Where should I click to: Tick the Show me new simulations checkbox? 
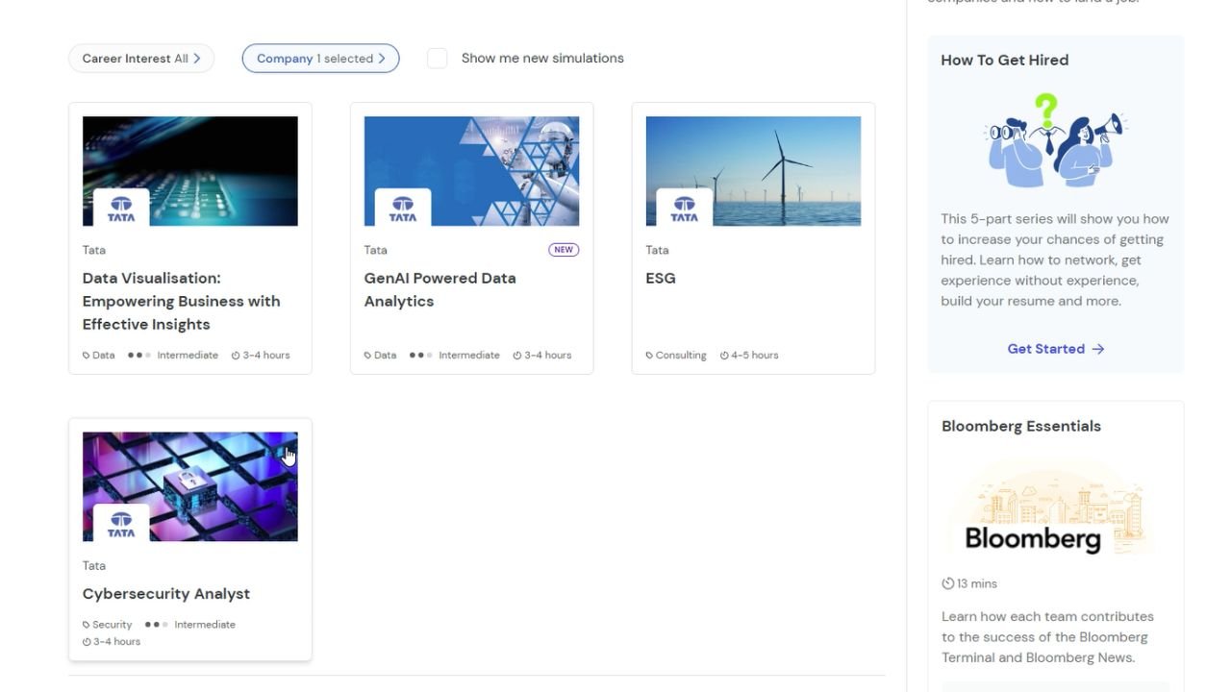(437, 59)
